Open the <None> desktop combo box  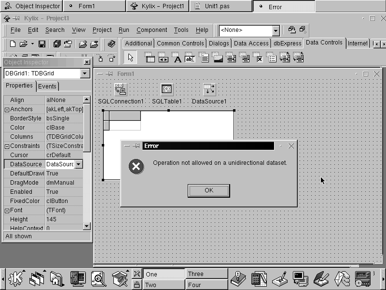coord(276,30)
